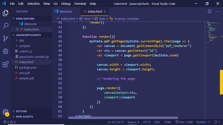The width and height of the screenshot is (223, 125).
Task: Click the "// rendering the page" comment
Action: coord(116,79)
